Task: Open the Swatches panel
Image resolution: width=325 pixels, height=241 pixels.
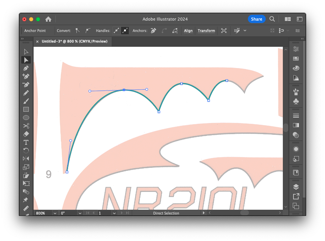Action: tap(296, 59)
